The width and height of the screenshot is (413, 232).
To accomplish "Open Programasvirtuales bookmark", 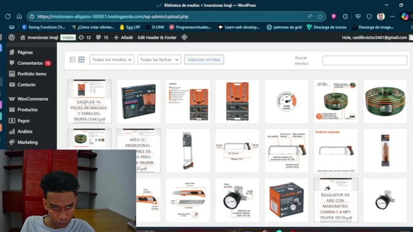I will click(x=190, y=27).
